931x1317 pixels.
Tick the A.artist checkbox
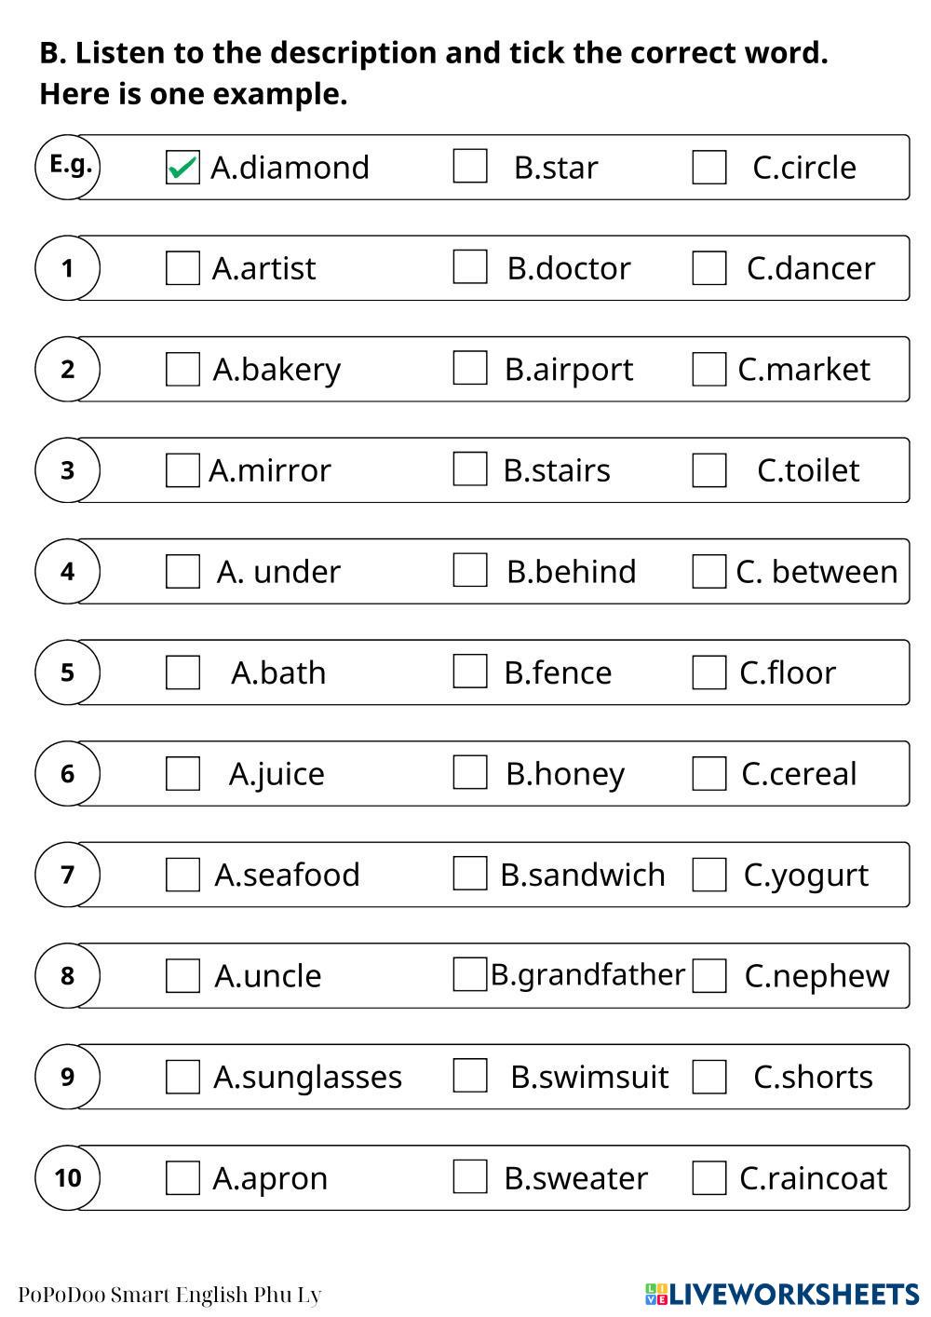coord(182,268)
